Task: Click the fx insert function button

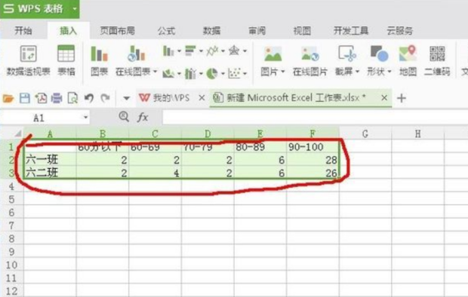Action: click(143, 117)
